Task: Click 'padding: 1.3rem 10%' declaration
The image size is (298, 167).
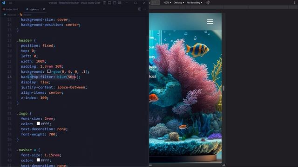Action: tap(42, 66)
